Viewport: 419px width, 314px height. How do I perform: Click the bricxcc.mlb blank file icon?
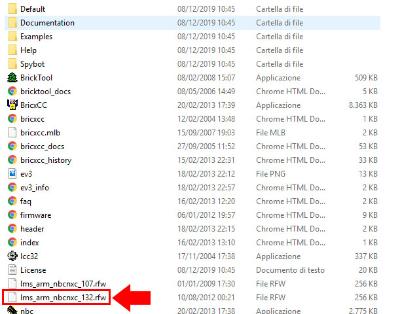point(12,133)
